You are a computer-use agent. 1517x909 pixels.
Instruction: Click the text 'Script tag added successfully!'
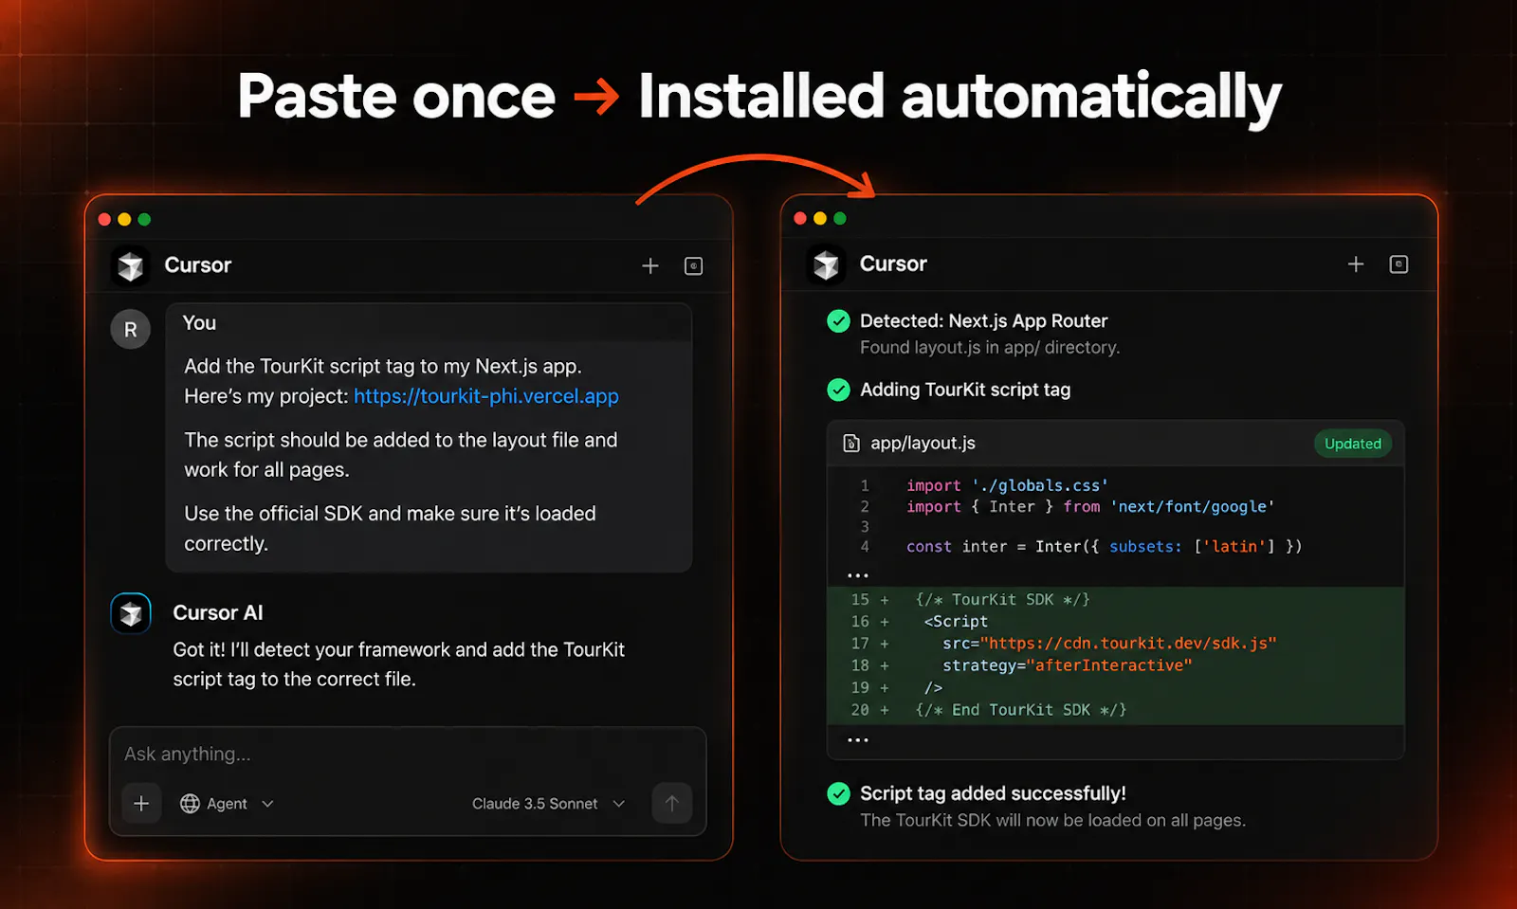coord(993,793)
